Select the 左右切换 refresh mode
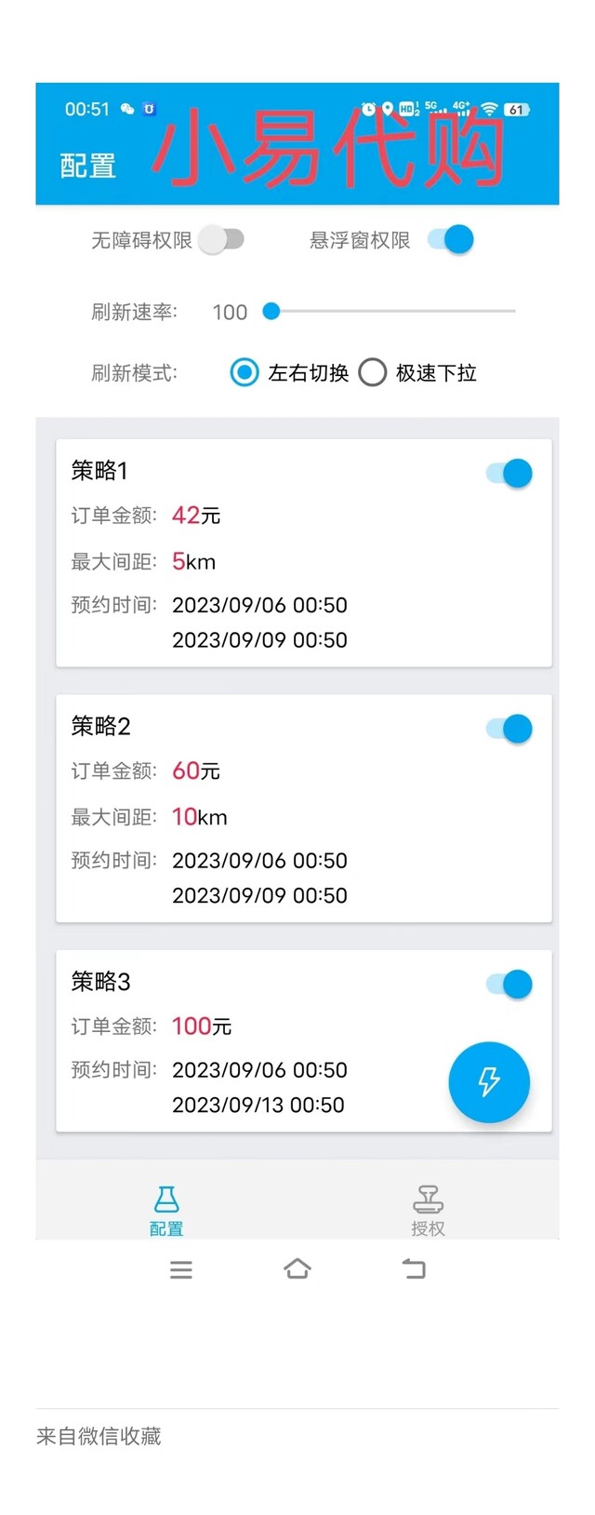This screenshot has height=1515, width=595. point(289,373)
